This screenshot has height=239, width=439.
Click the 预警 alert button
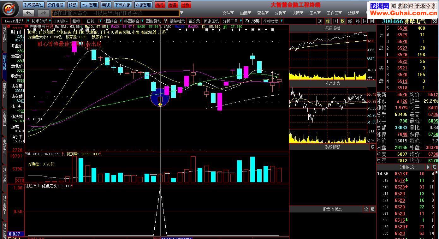click(72, 5)
